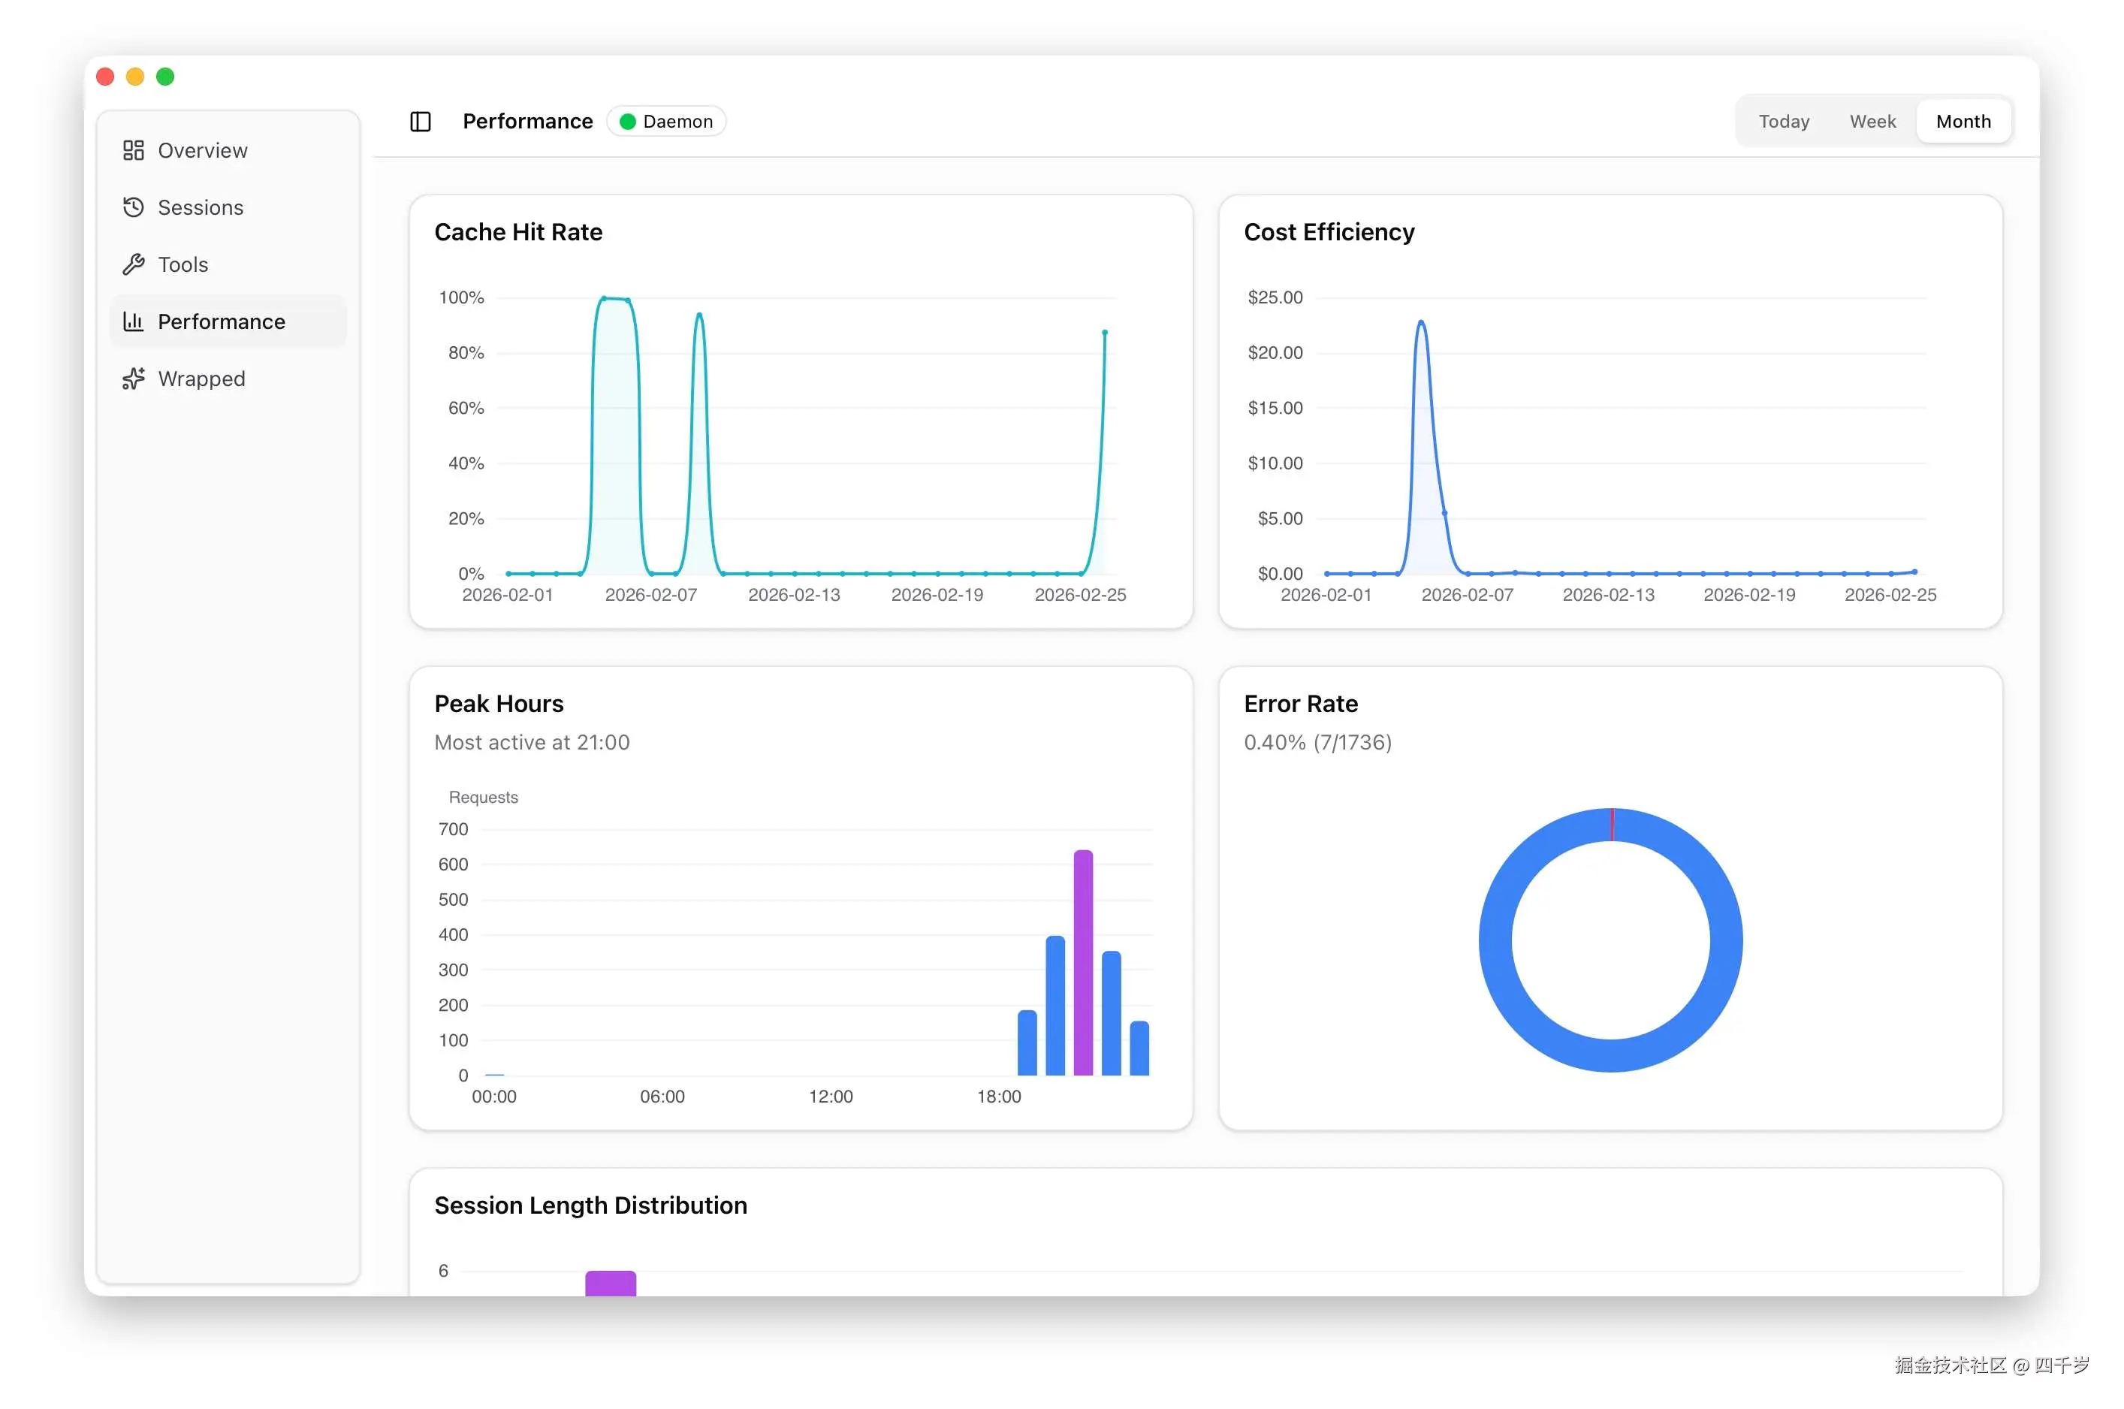Click the blue Error Rate donut ring
2124x1409 pixels.
point(1497,939)
